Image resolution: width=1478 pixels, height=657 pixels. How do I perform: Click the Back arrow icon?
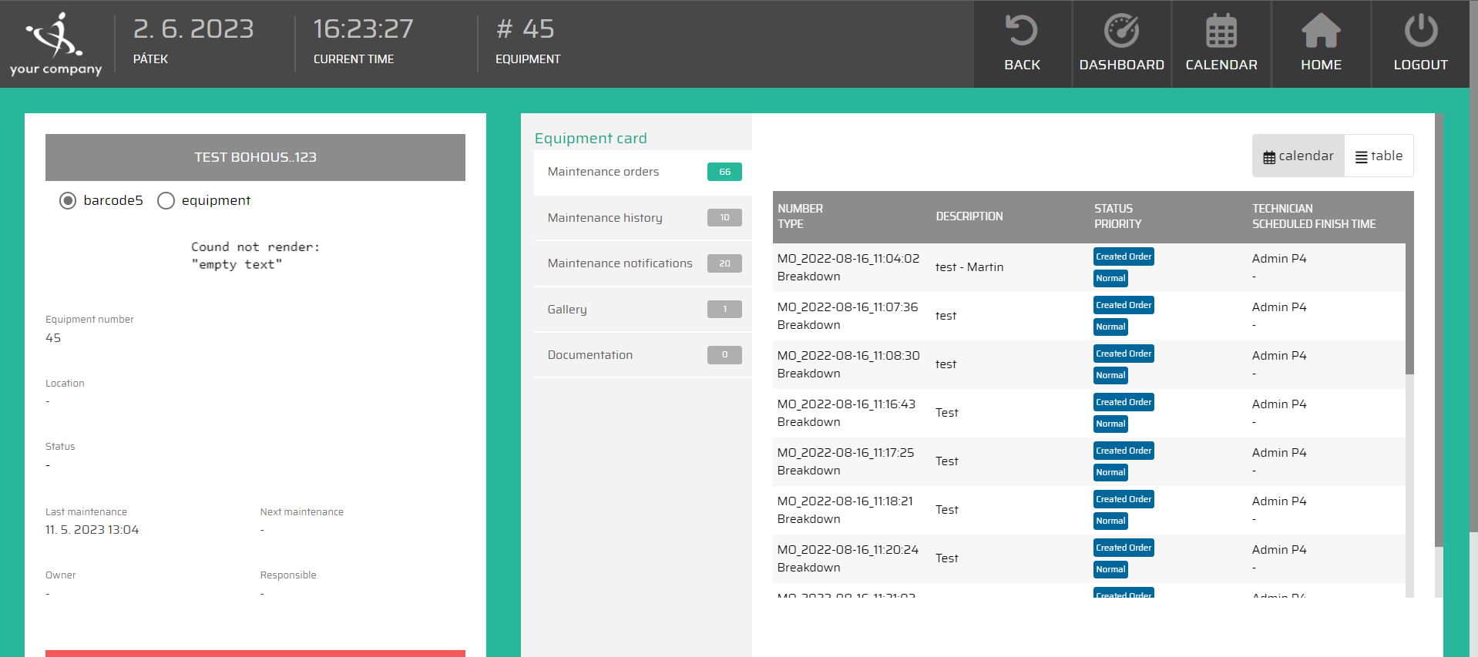[x=1022, y=32]
